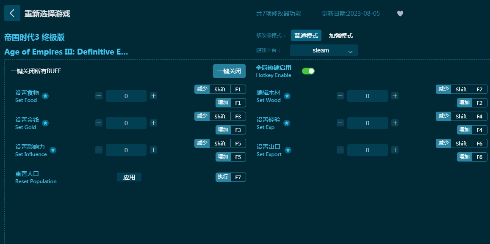The width and height of the screenshot is (490, 244).
Task: Increase Set Wood value with plus
Action: pos(395,96)
